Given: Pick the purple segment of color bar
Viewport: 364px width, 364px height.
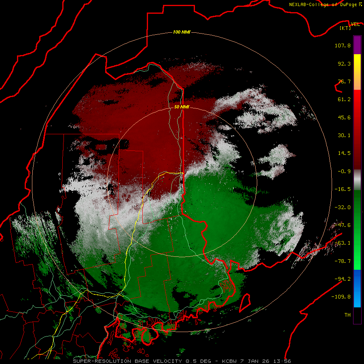Looking at the screenshot, I should 357,45.
